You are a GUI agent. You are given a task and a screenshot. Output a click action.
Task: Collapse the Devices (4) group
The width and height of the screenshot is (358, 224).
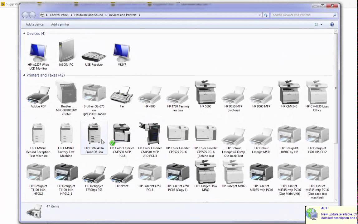[x=24, y=33]
